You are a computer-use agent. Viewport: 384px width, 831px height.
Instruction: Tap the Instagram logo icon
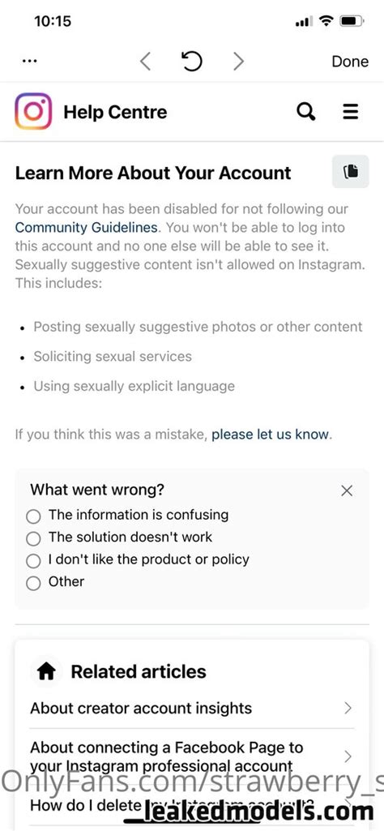pos(33,111)
